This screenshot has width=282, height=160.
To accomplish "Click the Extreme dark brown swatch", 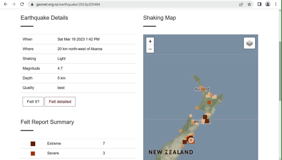I will click(33, 144).
